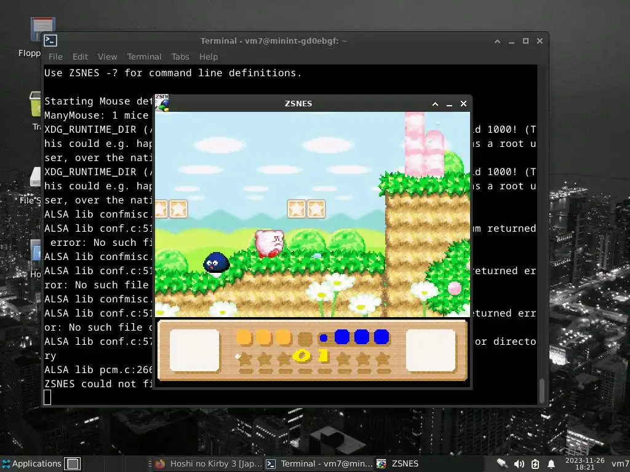Roll up the ZSNES window
This screenshot has height=472, width=630.
click(x=435, y=104)
